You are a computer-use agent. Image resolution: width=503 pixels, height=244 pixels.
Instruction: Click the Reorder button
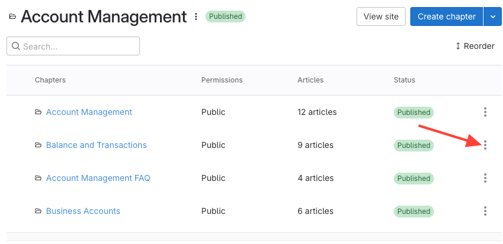click(475, 46)
